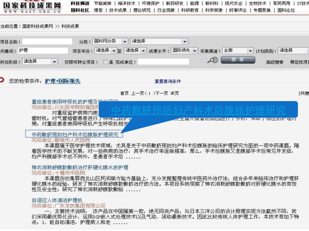
Task: Go to 首页 first page of results
Action: (124, 93)
